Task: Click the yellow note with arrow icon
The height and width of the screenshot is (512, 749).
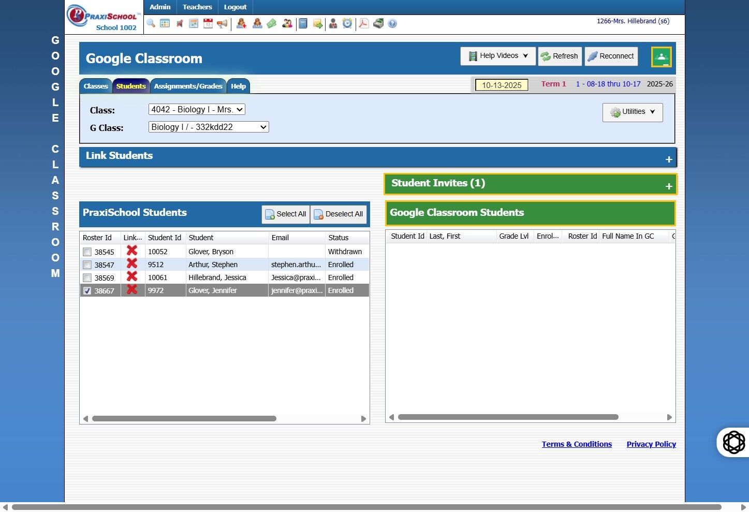Action: [317, 23]
